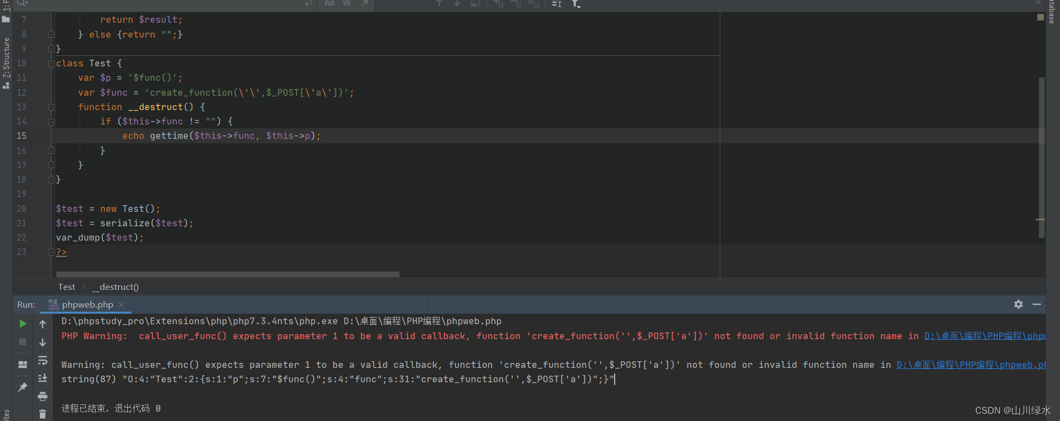The width and height of the screenshot is (1060, 421).
Task: Pin the Run tab with pin icon
Action: click(x=23, y=387)
